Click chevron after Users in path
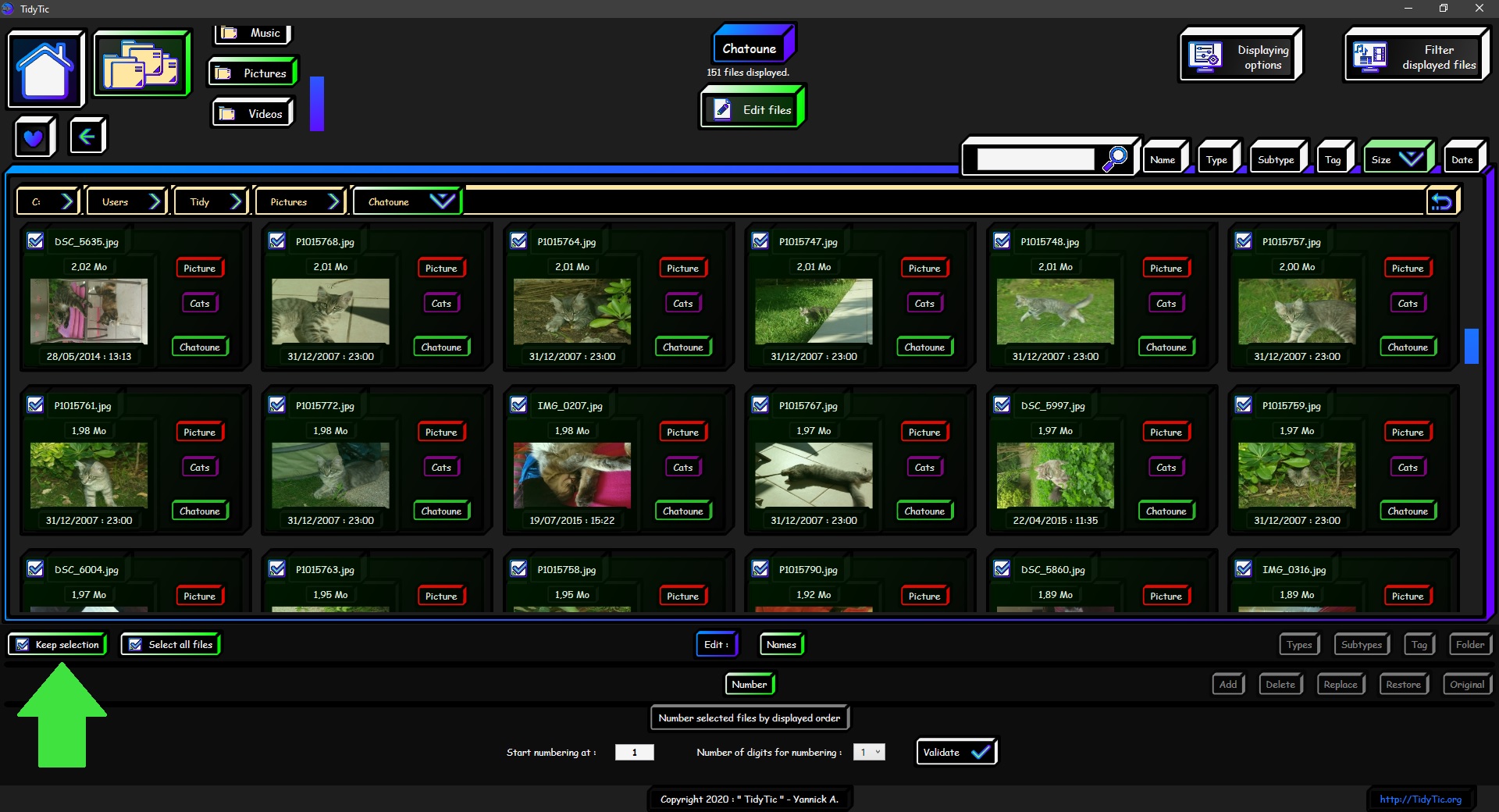 155,201
